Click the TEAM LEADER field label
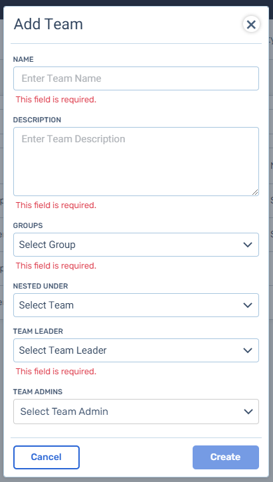Viewport: 273px width, 482px height. click(x=38, y=331)
